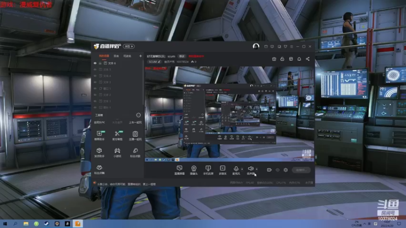
Task: Open the message bubble icon in title bar
Action: click(x=272, y=47)
